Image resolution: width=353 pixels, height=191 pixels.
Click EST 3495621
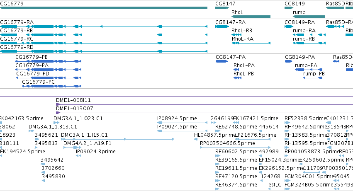pyautogui.click(x=37, y=139)
